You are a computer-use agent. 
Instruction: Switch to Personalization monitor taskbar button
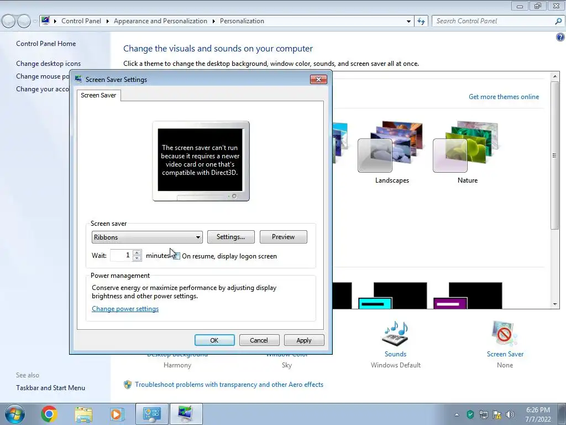point(186,414)
